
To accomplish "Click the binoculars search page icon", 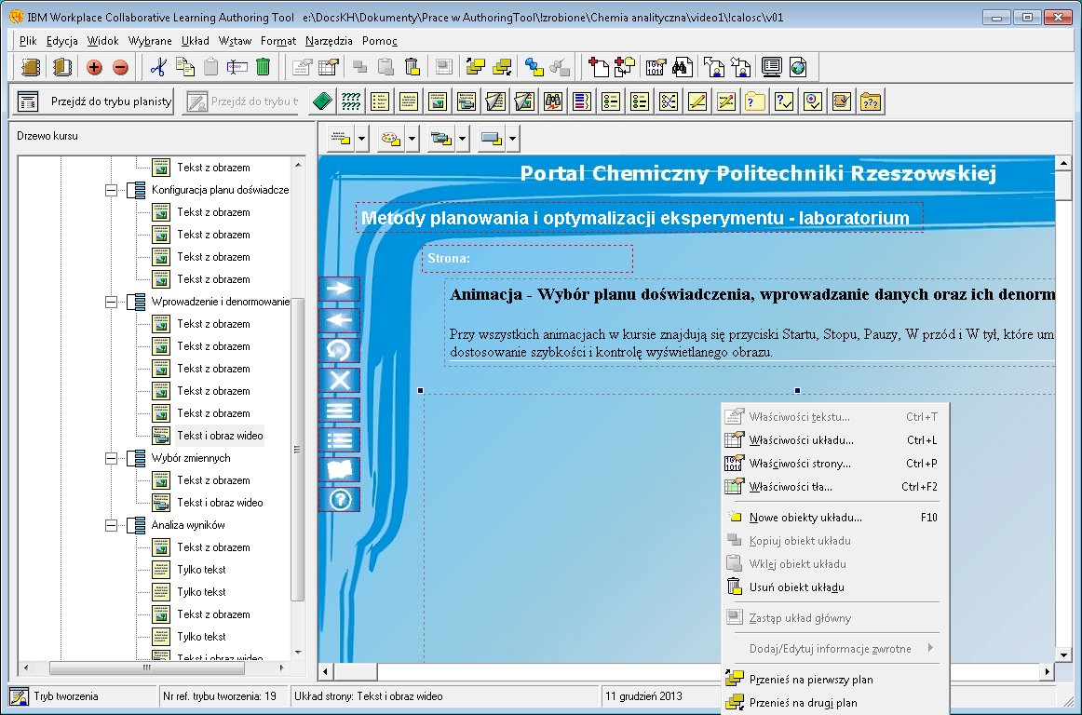I will [683, 67].
